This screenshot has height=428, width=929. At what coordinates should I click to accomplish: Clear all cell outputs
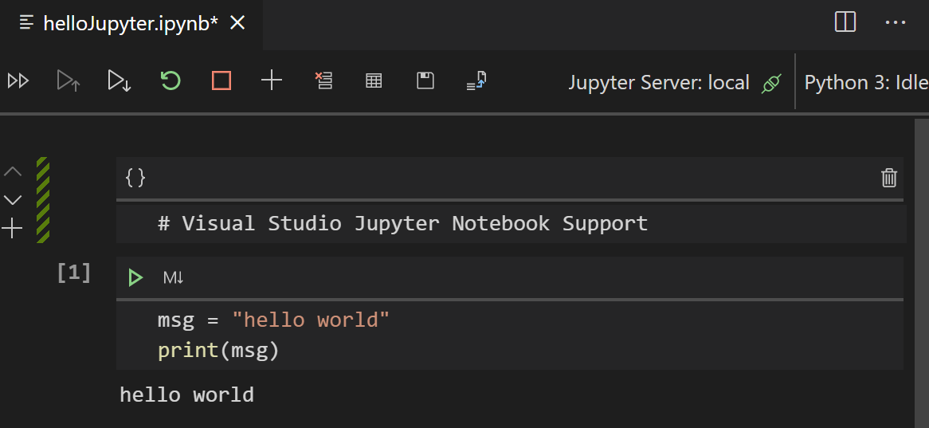(323, 80)
